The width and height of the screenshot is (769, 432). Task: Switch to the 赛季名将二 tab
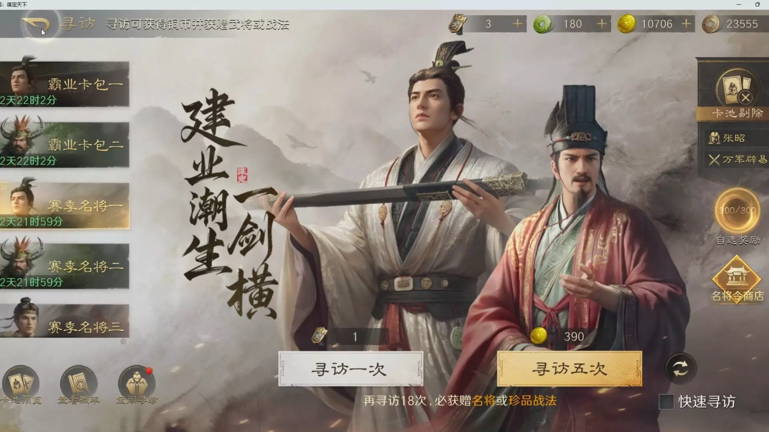point(64,266)
